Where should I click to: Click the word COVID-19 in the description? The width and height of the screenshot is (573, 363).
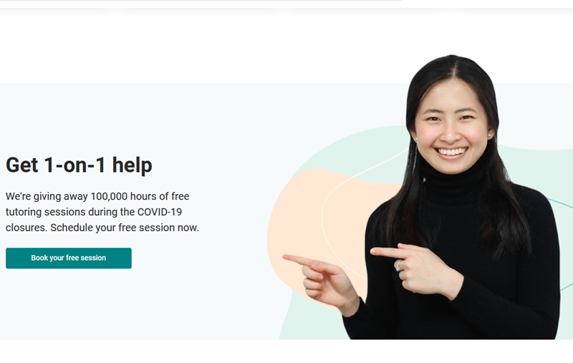click(x=159, y=212)
